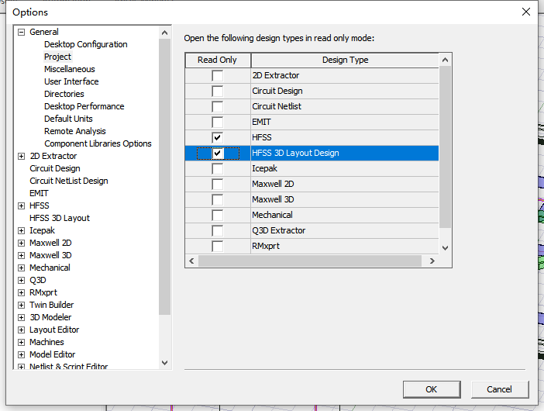Click options tree scroll down arrow

tap(165, 363)
